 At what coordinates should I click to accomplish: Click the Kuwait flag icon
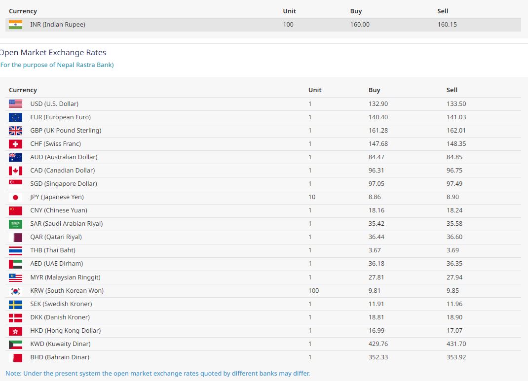[15, 344]
